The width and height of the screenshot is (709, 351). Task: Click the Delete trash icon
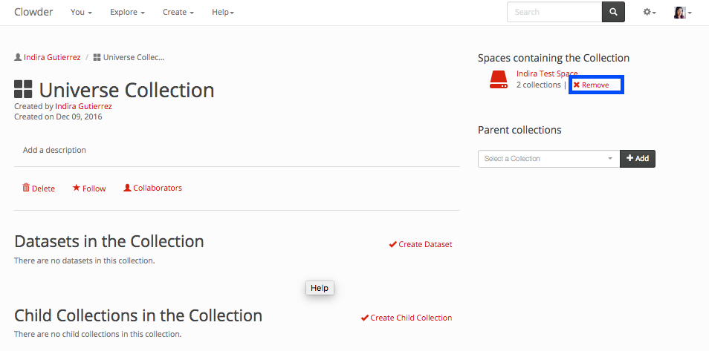tap(26, 188)
